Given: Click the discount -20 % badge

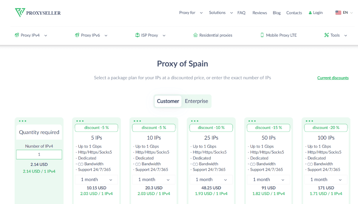Looking at the screenshot, I should [x=326, y=128].
